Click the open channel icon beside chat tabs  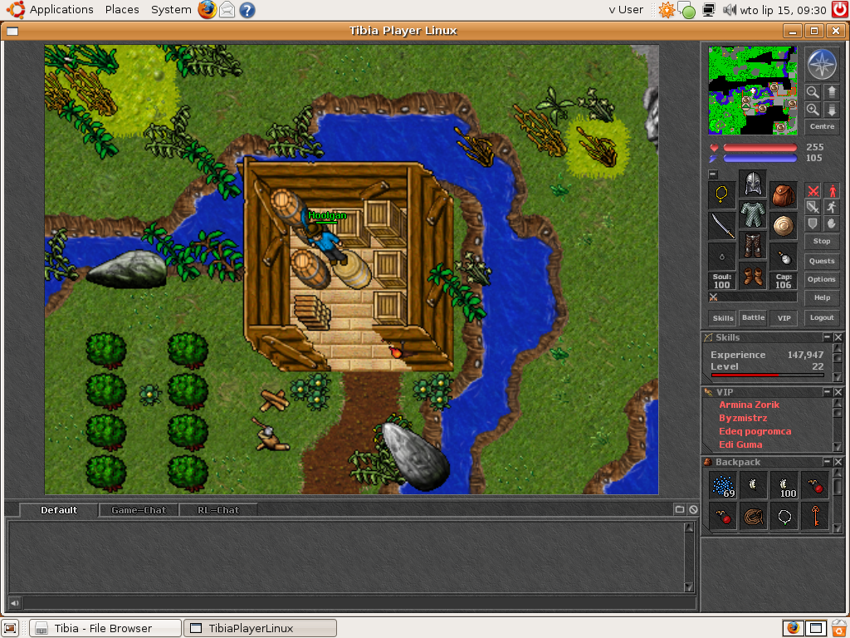pyautogui.click(x=680, y=509)
